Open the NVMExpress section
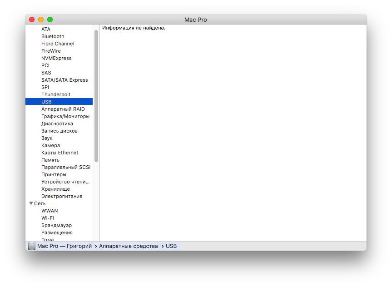This screenshot has width=392, height=287. click(56, 58)
